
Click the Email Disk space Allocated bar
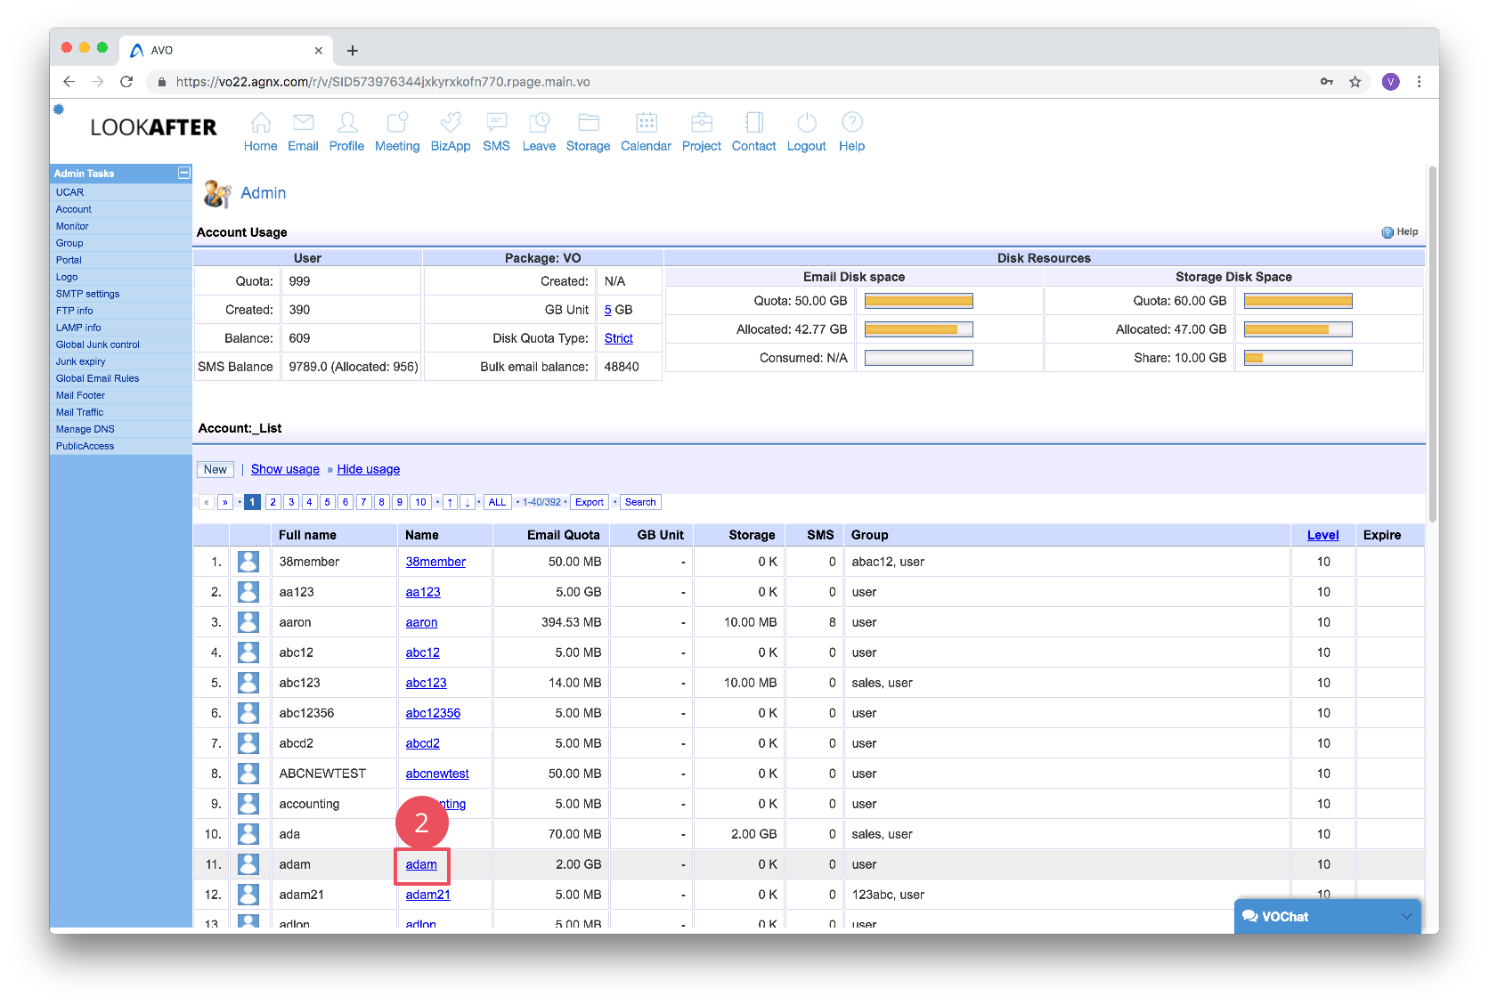coord(918,329)
